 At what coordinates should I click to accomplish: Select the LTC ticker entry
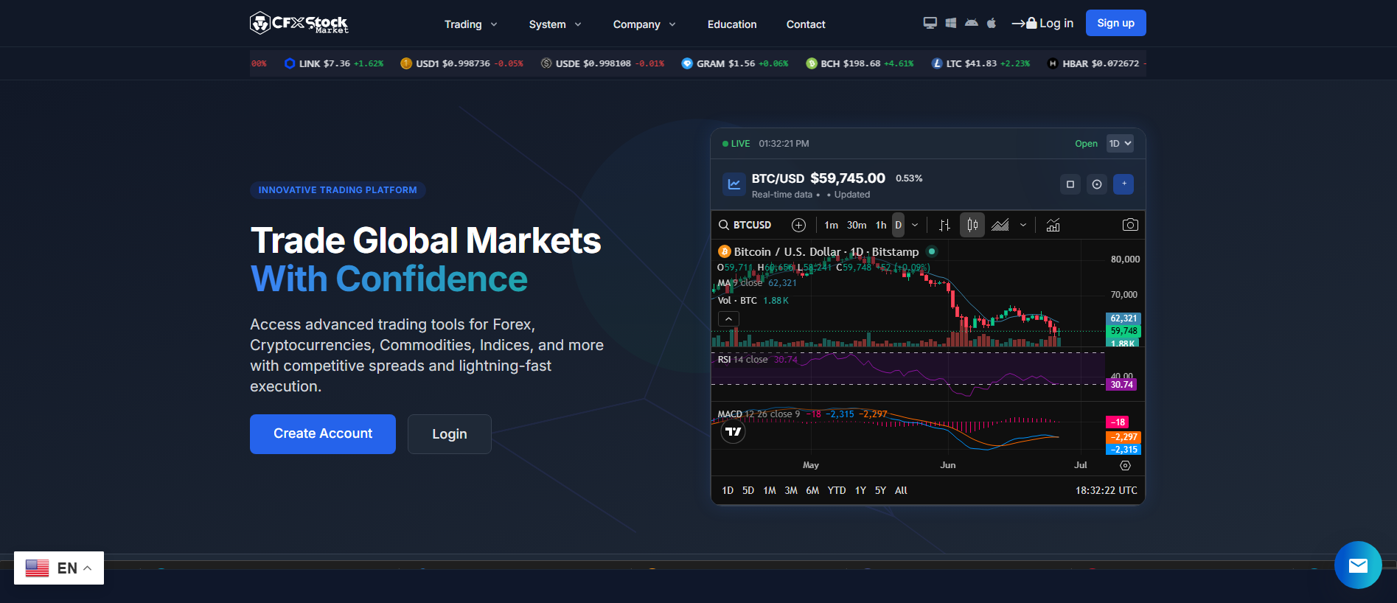(x=980, y=63)
